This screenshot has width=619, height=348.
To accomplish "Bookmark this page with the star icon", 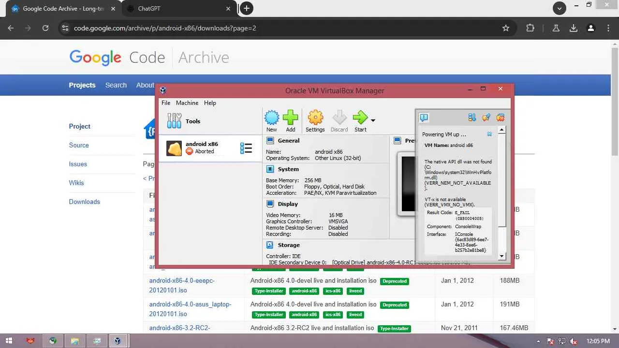I will point(506,28).
